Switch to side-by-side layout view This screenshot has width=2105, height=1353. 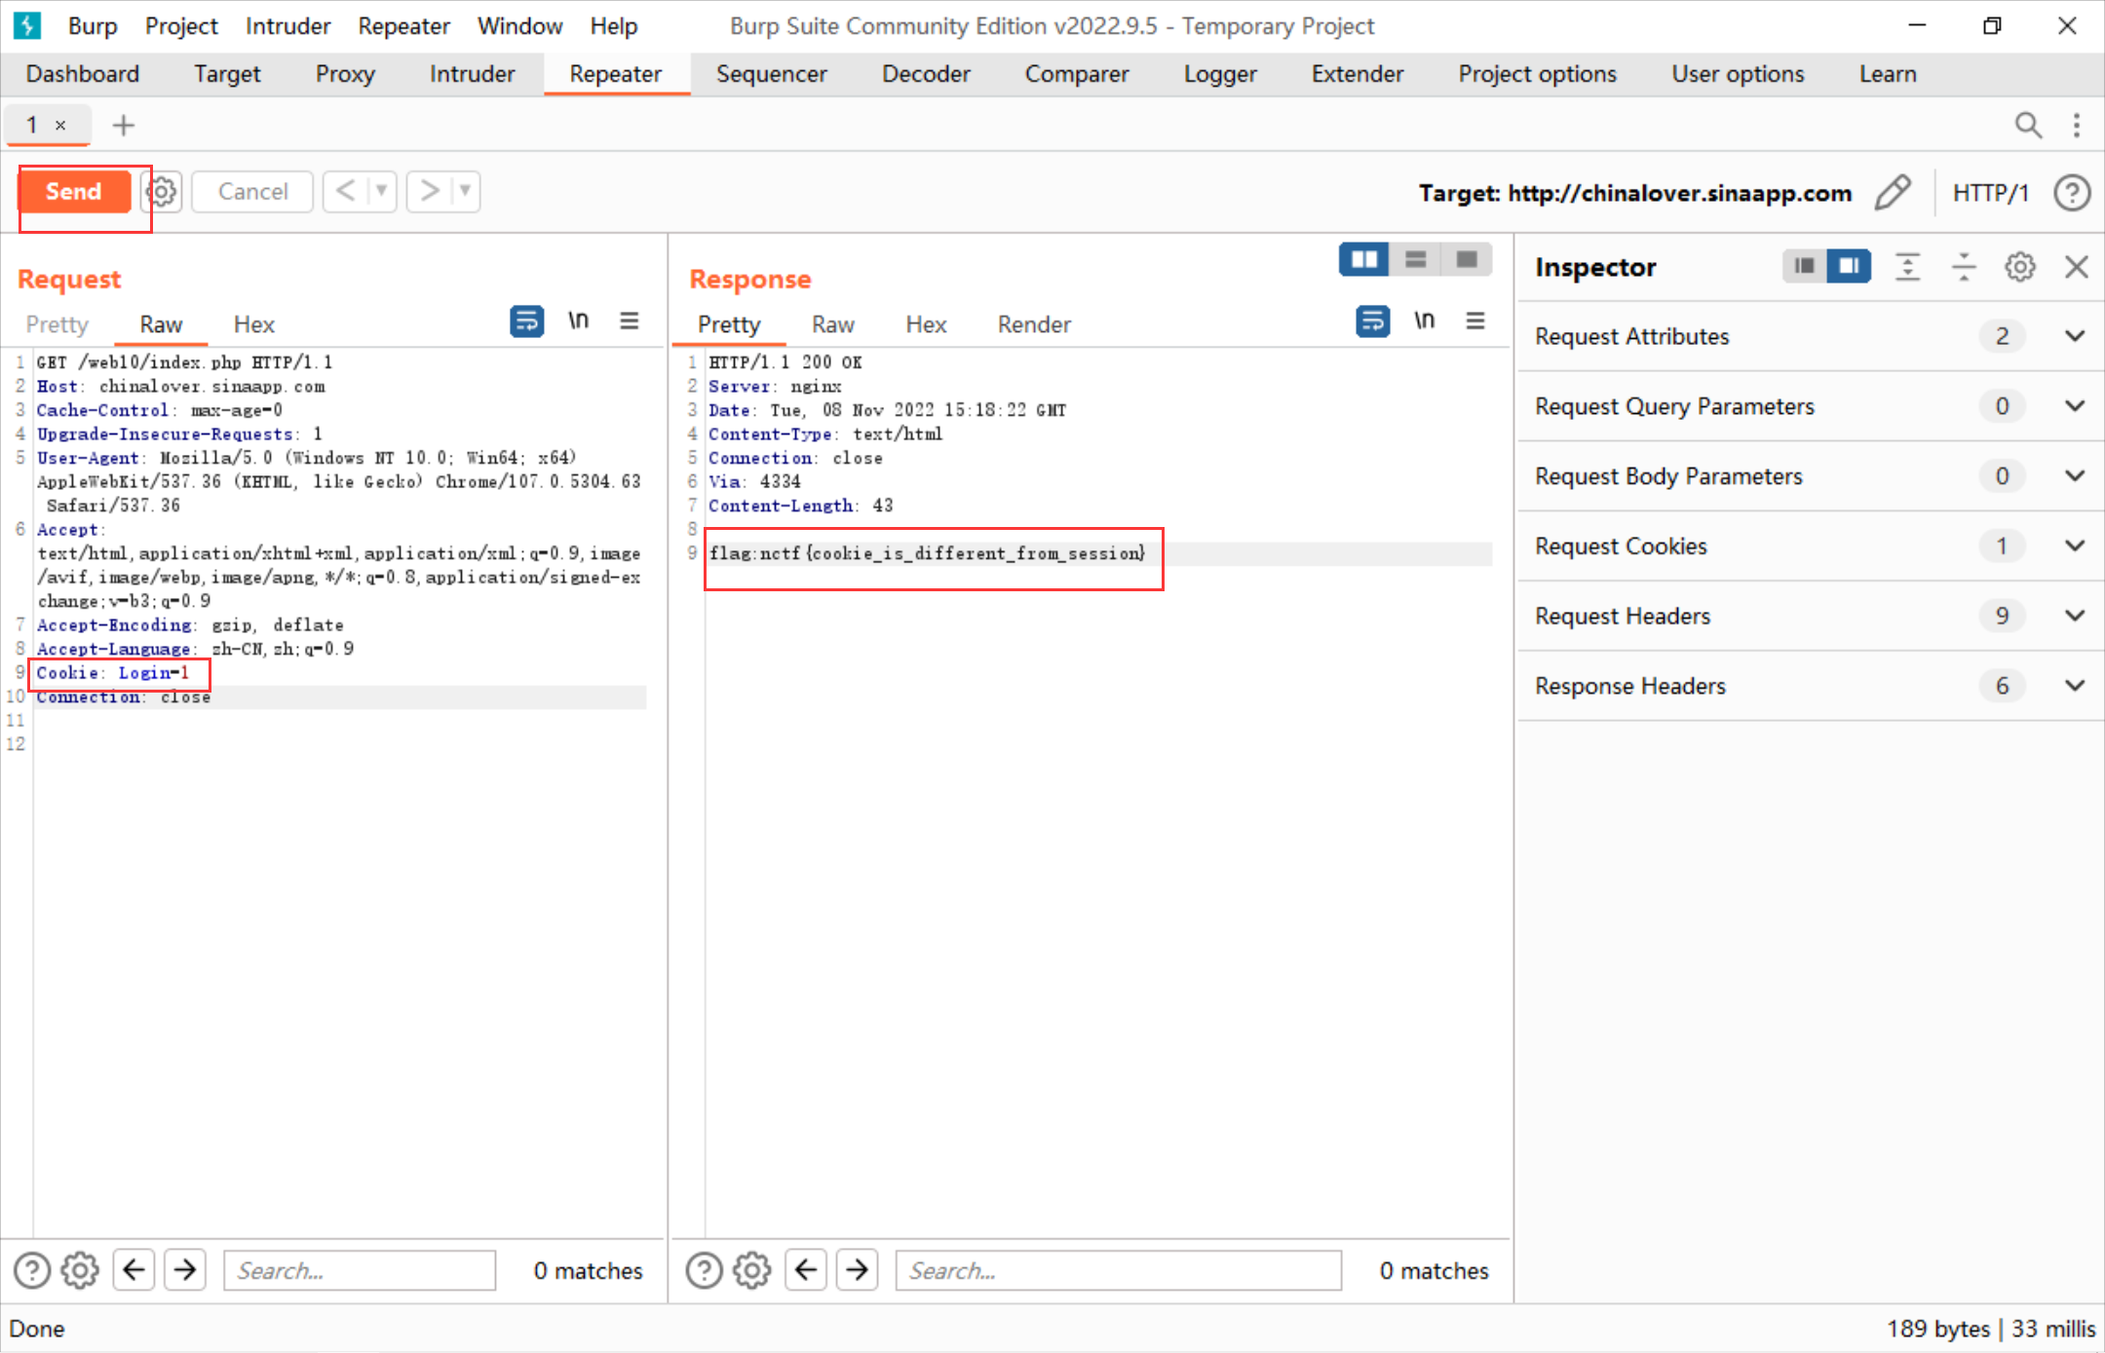pyautogui.click(x=1363, y=259)
